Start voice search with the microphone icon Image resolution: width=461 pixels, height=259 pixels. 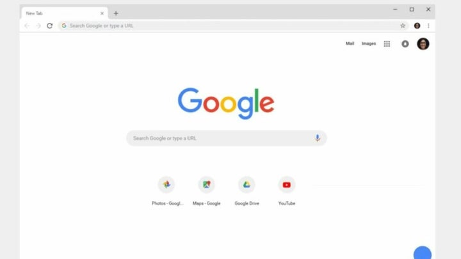(x=318, y=138)
